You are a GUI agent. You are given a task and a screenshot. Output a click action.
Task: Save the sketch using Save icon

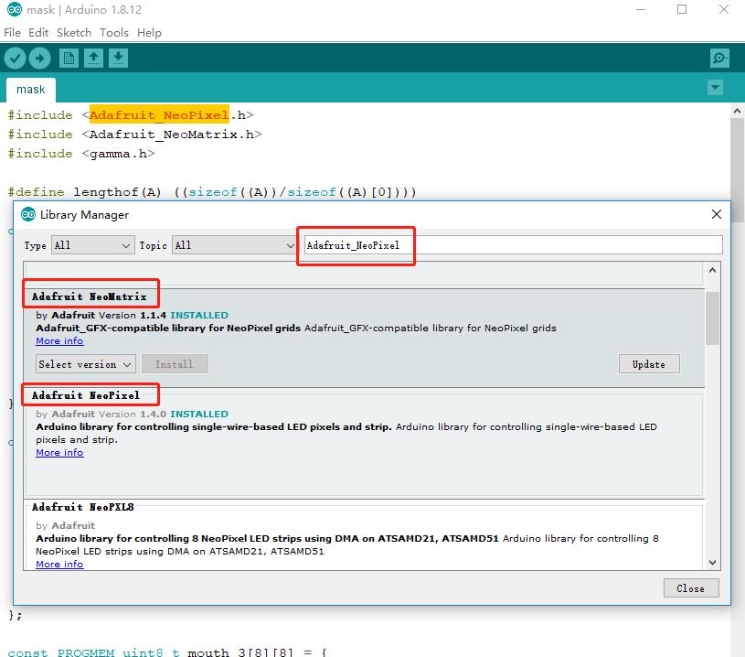tap(118, 59)
